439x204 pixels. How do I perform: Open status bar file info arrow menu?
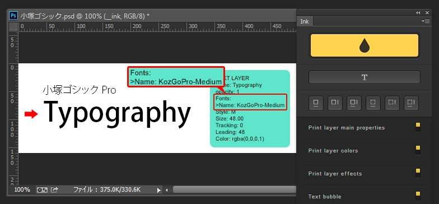pos(159,191)
